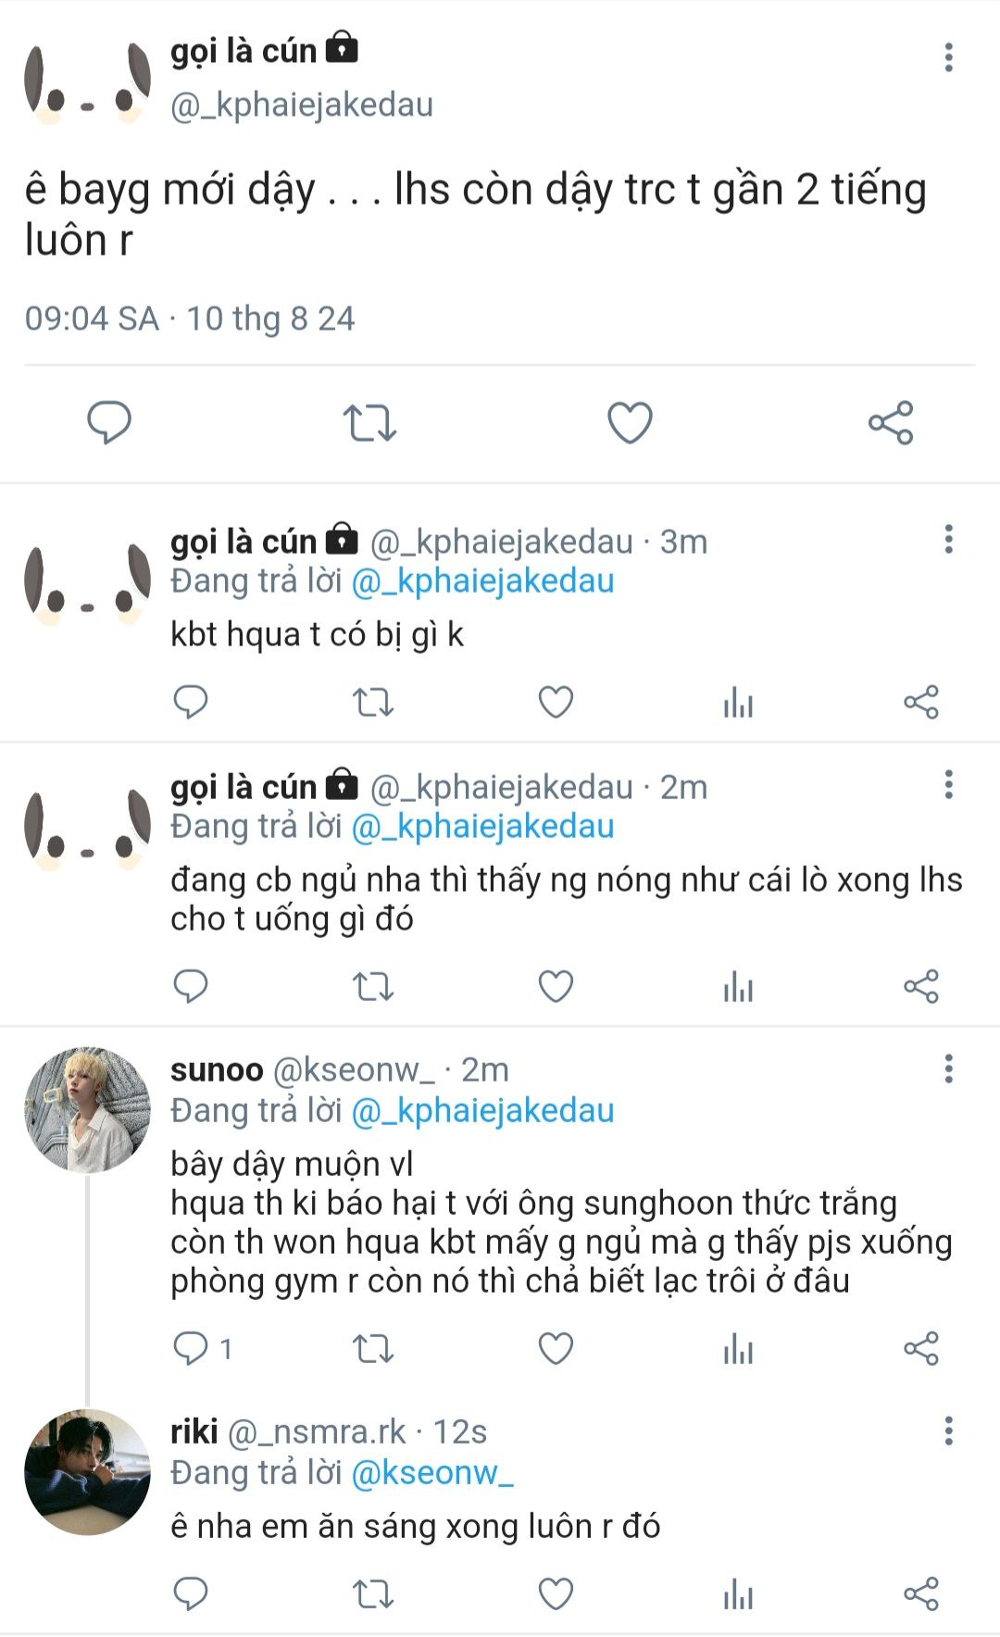Retweet the main post by gọi là cún
1000x1637 pixels.
pos(369,423)
